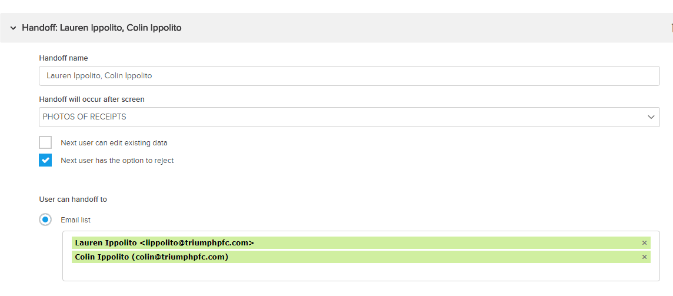Enable Next user can edit existing data checkbox
Viewport: 673px width, 296px height.
point(45,142)
